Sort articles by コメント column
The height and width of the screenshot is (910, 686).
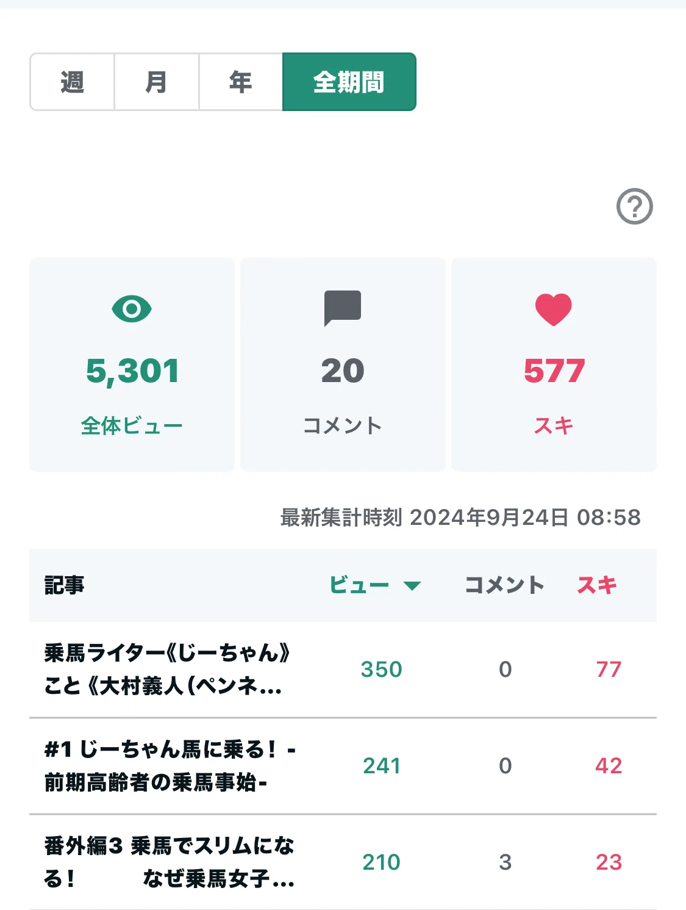(x=504, y=585)
